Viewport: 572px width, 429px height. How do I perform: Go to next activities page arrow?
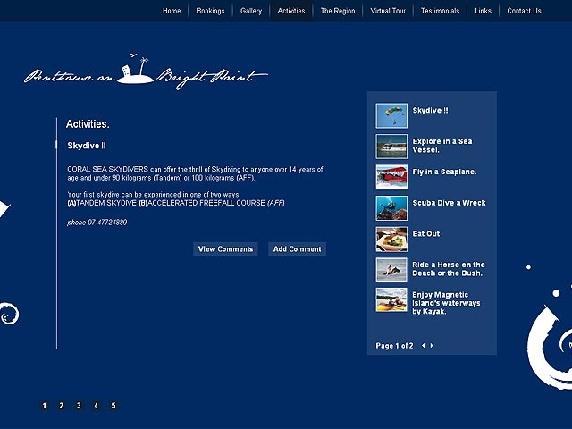coord(432,346)
